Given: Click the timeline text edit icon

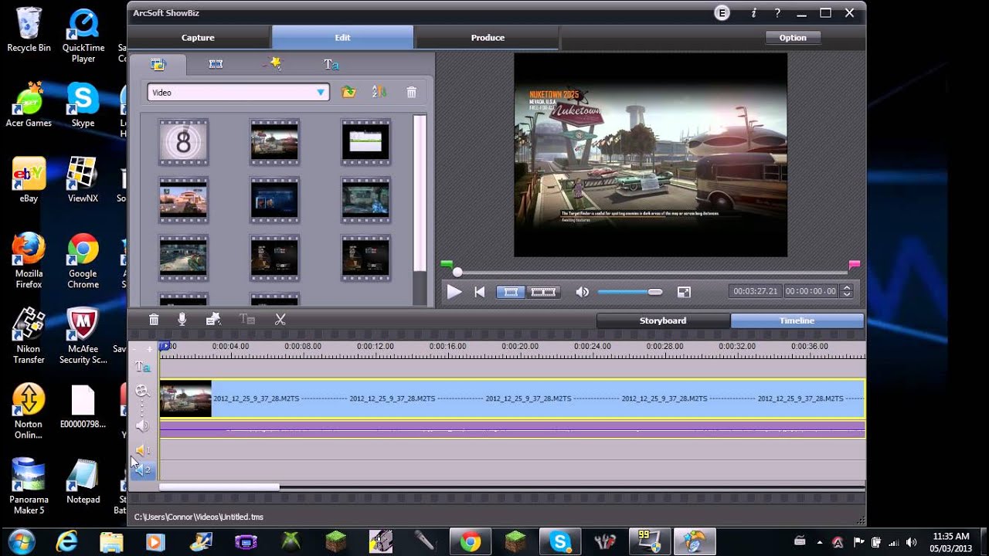Looking at the screenshot, I should (247, 320).
